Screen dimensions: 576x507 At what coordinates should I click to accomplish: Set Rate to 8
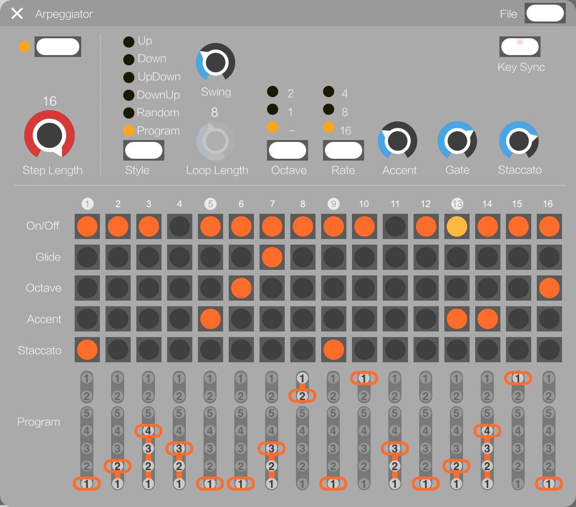[329, 110]
